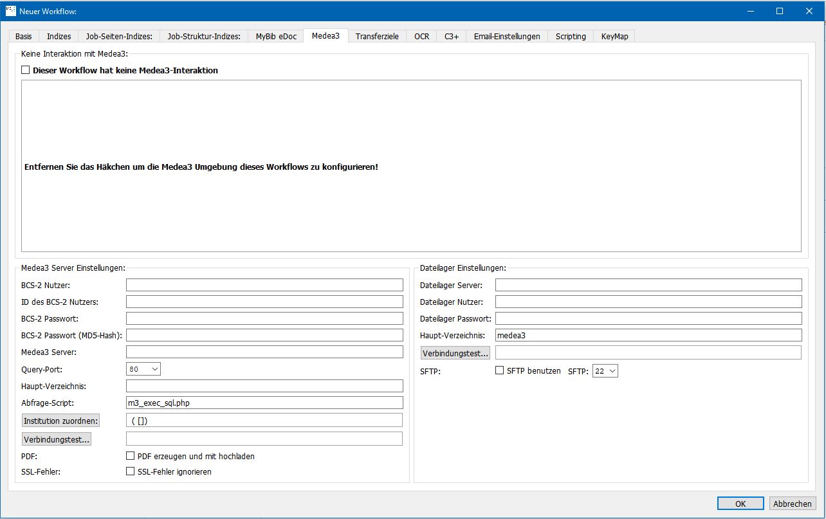The image size is (826, 519).
Task: Focus the Dateilager Server field
Action: point(648,285)
